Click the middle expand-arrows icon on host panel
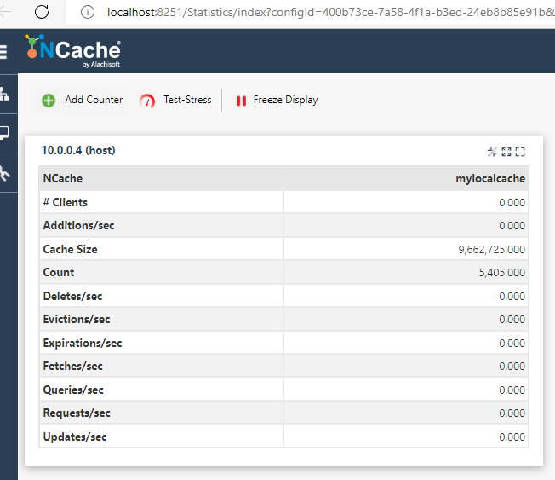 tap(506, 152)
